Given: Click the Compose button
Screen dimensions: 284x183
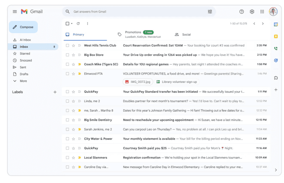Looking at the screenshot, I should click(x=23, y=27).
